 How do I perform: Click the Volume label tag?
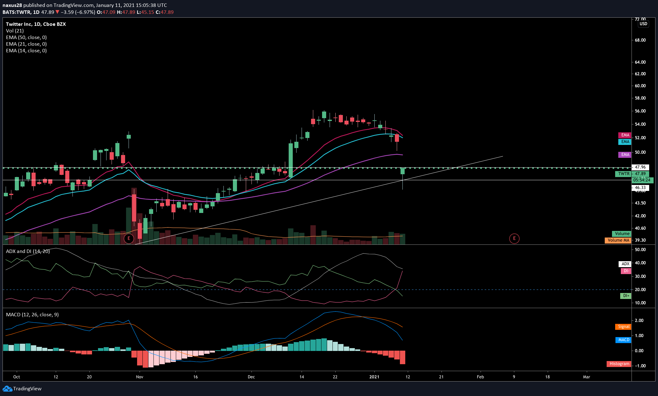[621, 234]
